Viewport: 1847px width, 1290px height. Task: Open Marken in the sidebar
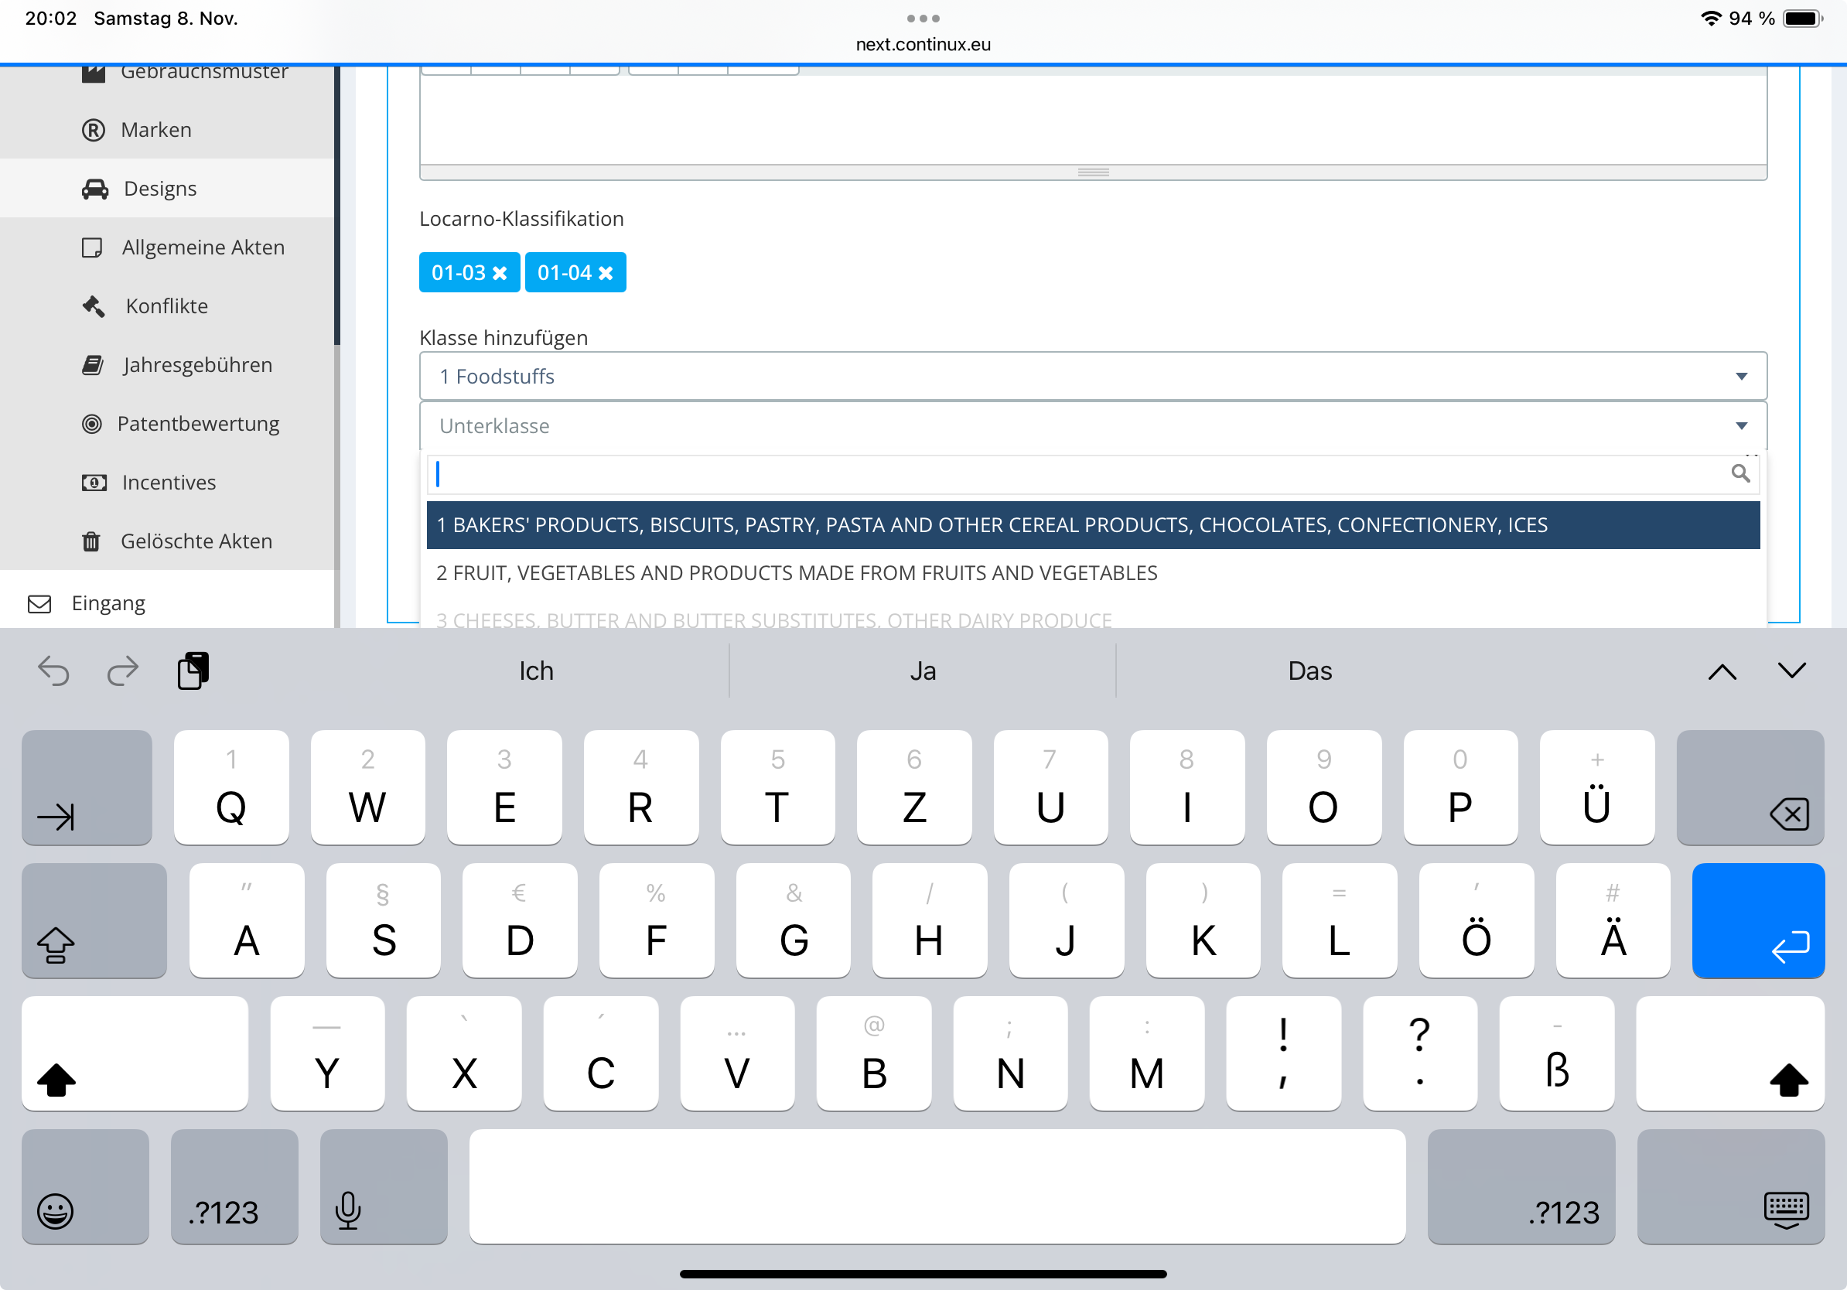pyautogui.click(x=155, y=129)
